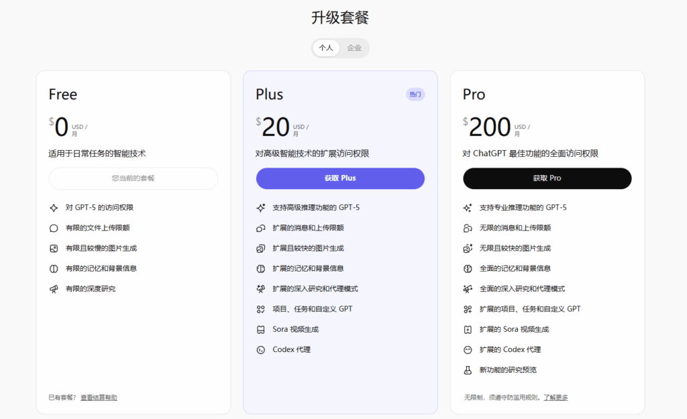Image resolution: width=687 pixels, height=419 pixels.
Task: Click the images icon beside 无限且较快的图片生成
Action: click(x=468, y=249)
